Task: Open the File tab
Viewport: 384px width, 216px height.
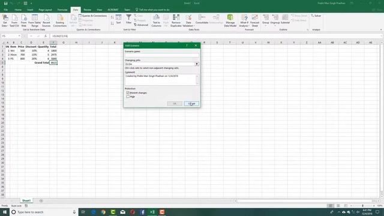Action: [x=5, y=10]
